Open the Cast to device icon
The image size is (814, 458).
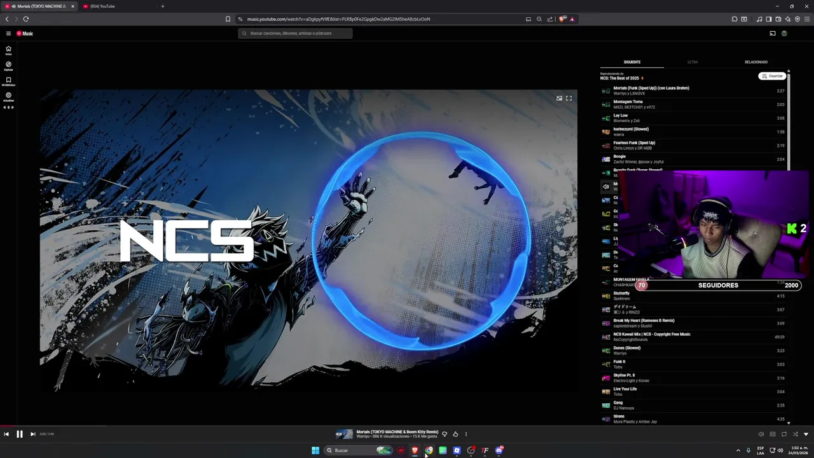click(773, 33)
